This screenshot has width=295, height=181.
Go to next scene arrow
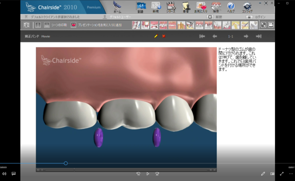(x=246, y=36)
